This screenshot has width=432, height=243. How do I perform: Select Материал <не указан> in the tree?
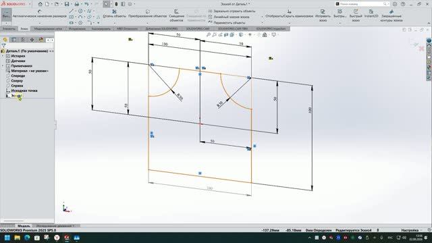(x=30, y=71)
